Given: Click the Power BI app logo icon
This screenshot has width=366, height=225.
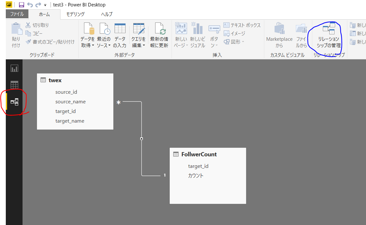Looking at the screenshot, I should (x=9, y=4).
